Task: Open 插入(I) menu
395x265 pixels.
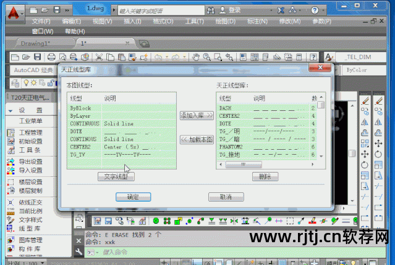Action: pyautogui.click(x=132, y=22)
